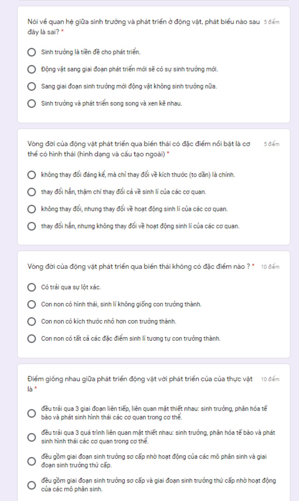The height and width of the screenshot is (501, 299).
Task: Choose option ending 'của các mô phân sinh.'
Action: [32, 485]
